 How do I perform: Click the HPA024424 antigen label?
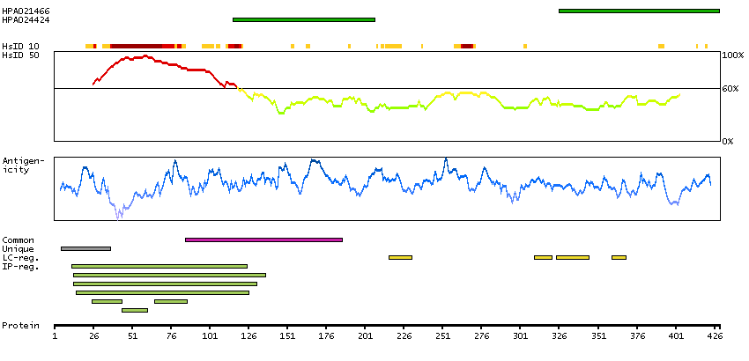click(x=26, y=19)
